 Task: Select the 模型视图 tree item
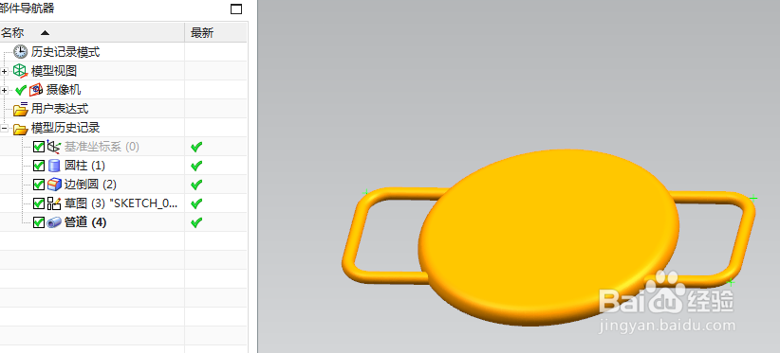tap(54, 71)
